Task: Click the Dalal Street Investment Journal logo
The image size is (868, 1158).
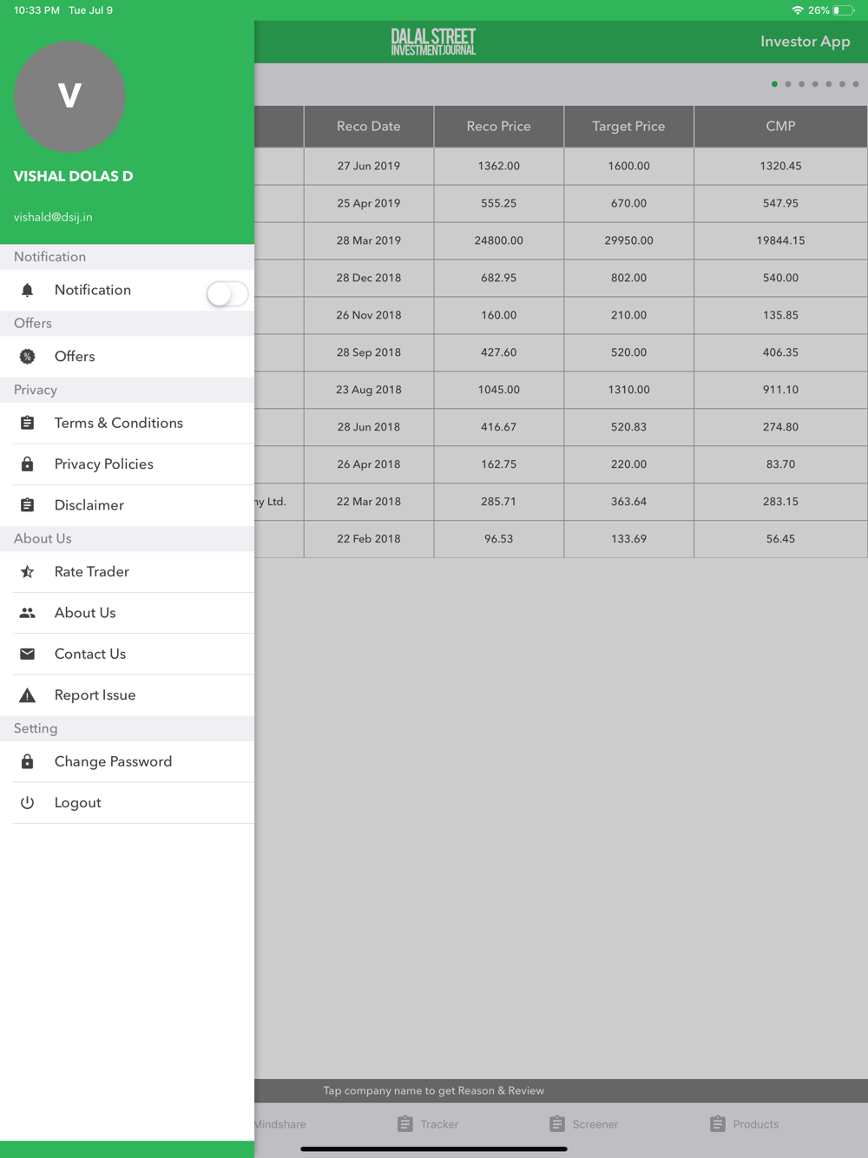Action: coord(433,42)
